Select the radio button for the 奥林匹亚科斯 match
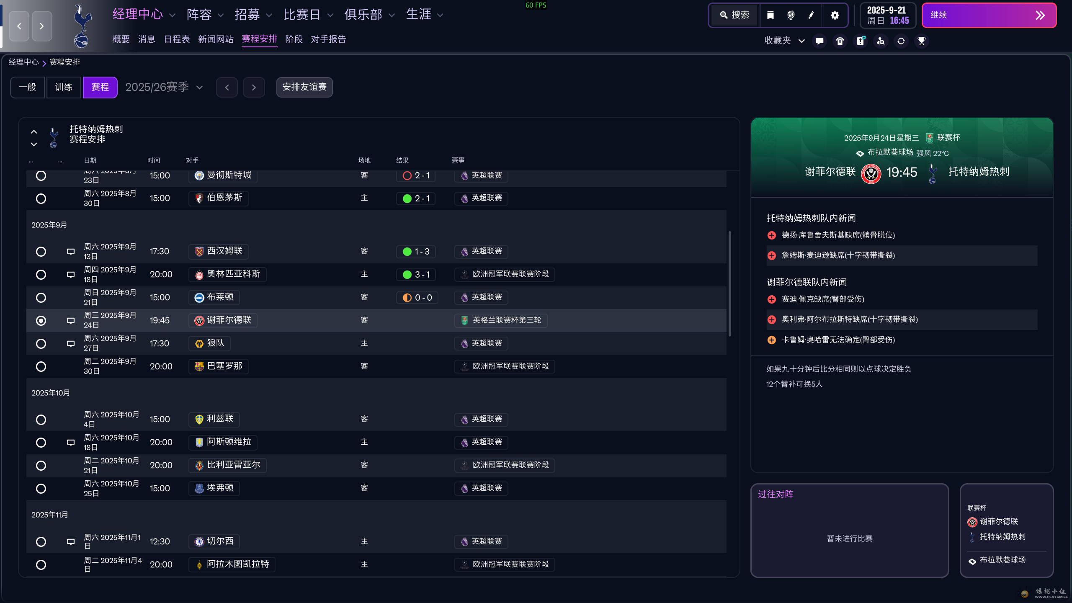1072x603 pixels. (x=41, y=275)
